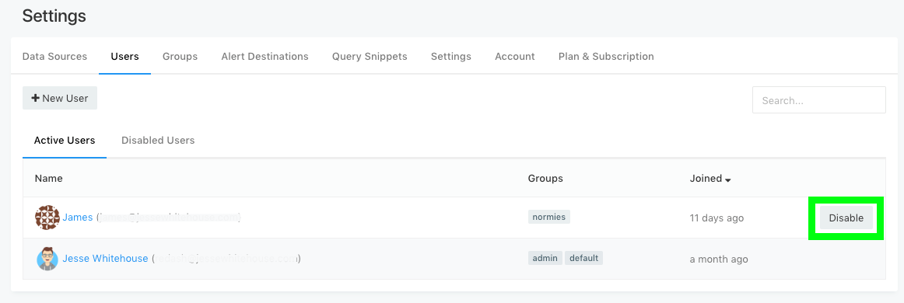
Task: Disable the user James
Action: [846, 218]
